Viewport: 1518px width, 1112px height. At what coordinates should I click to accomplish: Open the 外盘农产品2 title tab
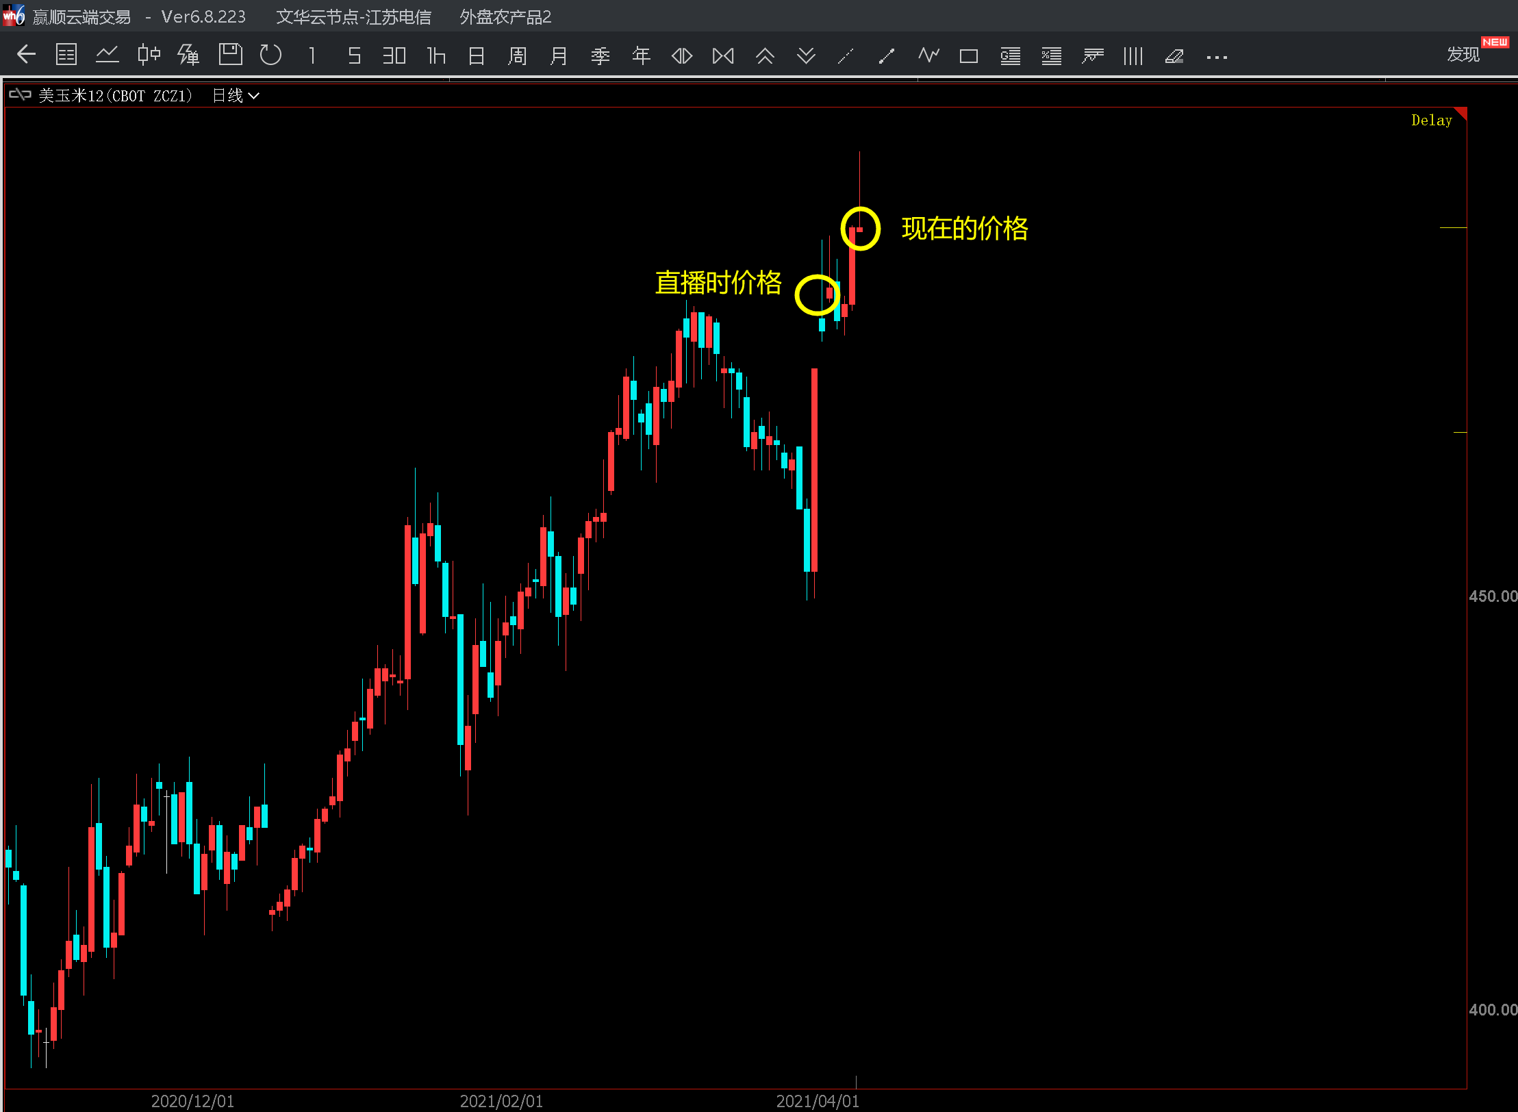coord(505,16)
